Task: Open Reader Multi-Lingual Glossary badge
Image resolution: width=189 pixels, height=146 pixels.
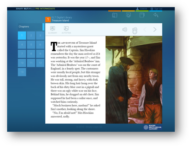Action: pyautogui.click(x=153, y=127)
